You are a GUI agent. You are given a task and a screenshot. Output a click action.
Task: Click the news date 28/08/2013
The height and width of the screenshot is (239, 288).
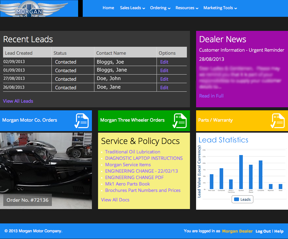point(212,59)
